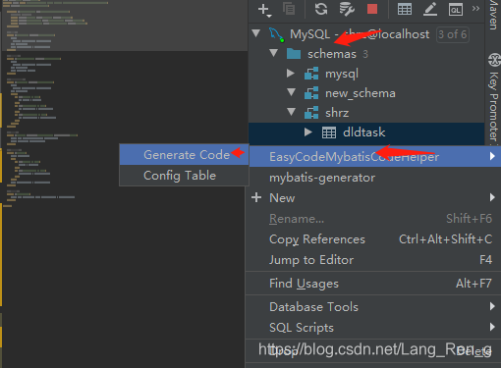Select the 'shrz' schema label

337,113
